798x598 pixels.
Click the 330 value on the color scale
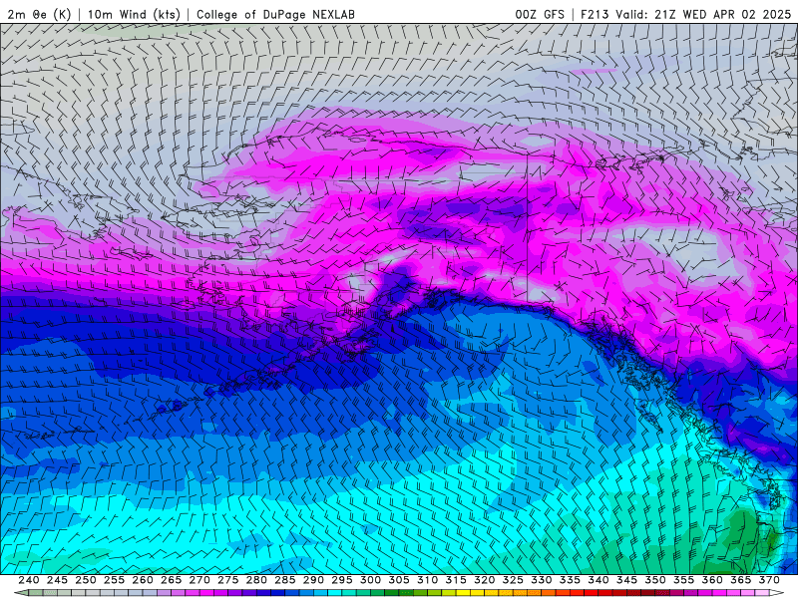(542, 580)
